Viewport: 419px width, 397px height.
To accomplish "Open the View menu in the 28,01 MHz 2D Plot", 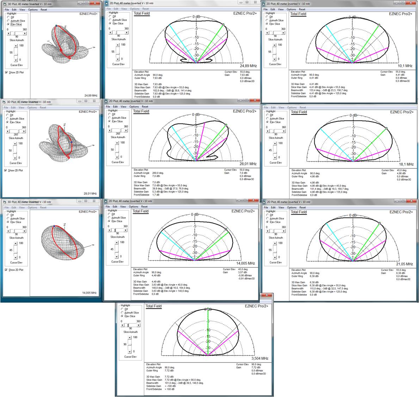I will [123, 107].
